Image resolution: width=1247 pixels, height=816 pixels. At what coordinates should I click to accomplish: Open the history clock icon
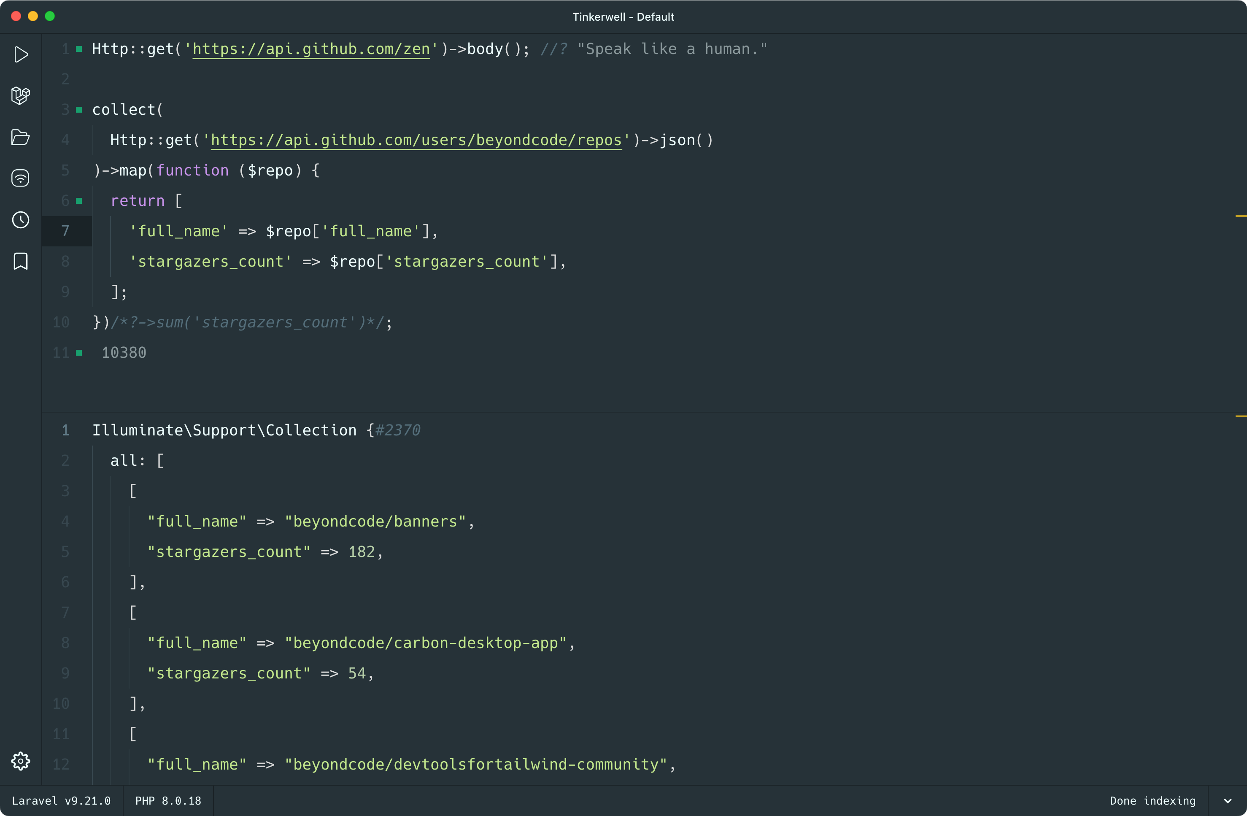(x=20, y=219)
